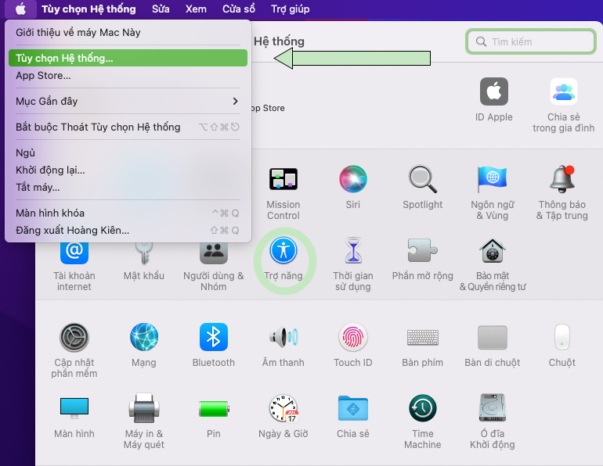603x466 pixels.
Task: Open the Sửa menu
Action: point(161,9)
